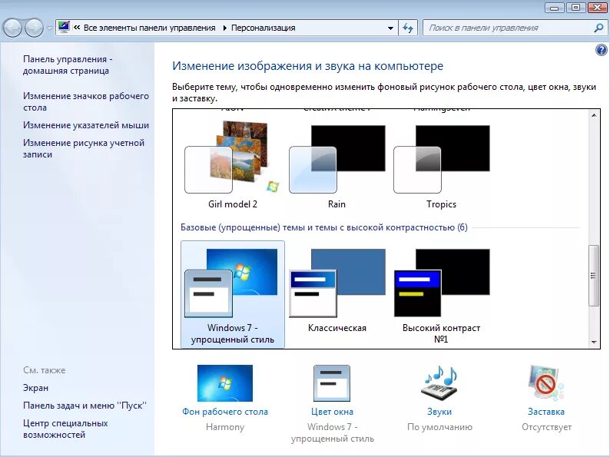
Task: Click the window color icon
Action: pyautogui.click(x=332, y=383)
